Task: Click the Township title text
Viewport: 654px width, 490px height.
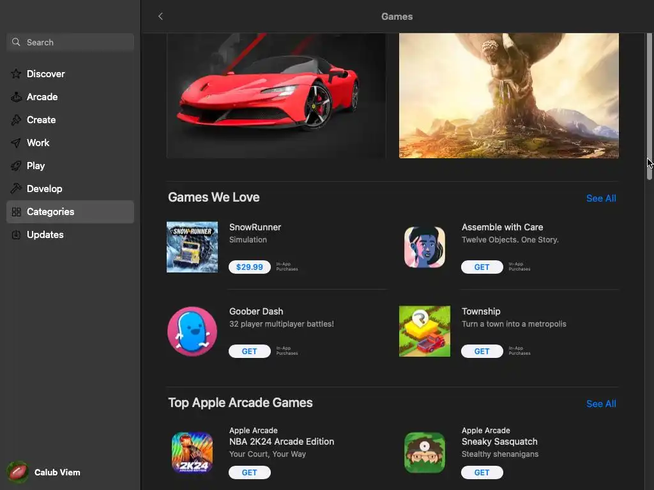Action: [481, 311]
